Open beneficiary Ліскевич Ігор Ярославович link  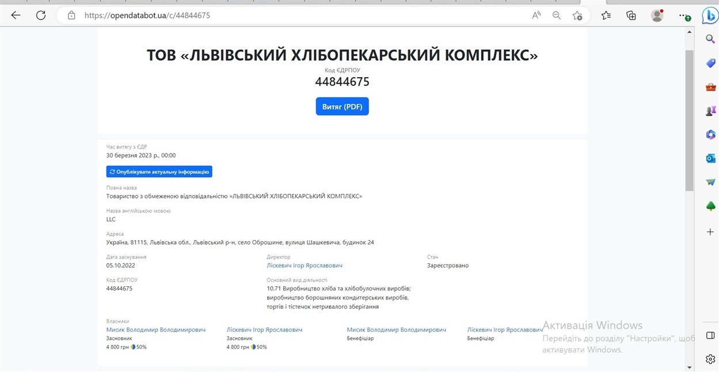point(505,330)
